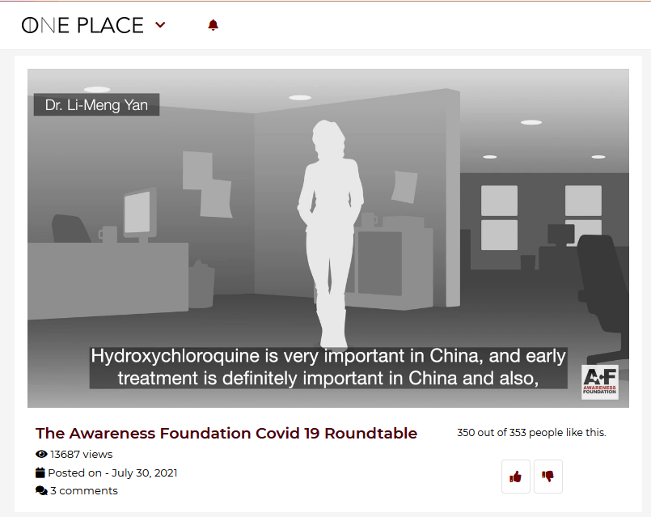Click the Dr. Li-Meng Yan name caption
The height and width of the screenshot is (517, 651).
[96, 104]
